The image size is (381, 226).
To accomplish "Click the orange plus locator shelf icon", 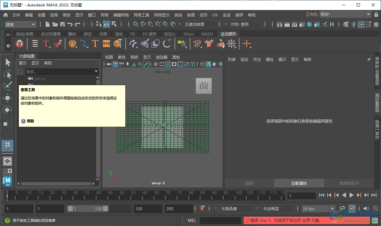I will 247,44.
